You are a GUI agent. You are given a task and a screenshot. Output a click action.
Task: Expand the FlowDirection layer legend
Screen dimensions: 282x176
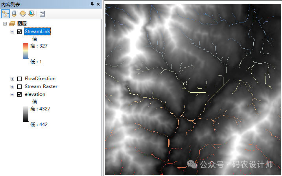(x=13, y=79)
